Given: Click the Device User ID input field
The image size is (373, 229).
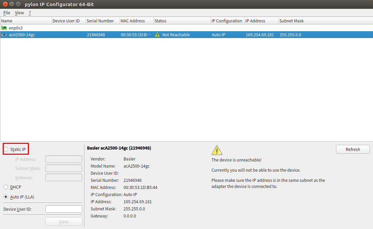Looking at the screenshot, I should [x=64, y=209].
